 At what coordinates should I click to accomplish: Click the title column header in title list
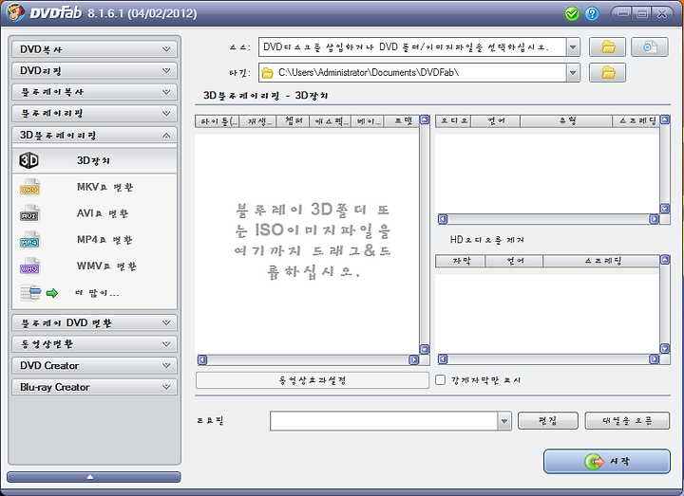(218, 121)
